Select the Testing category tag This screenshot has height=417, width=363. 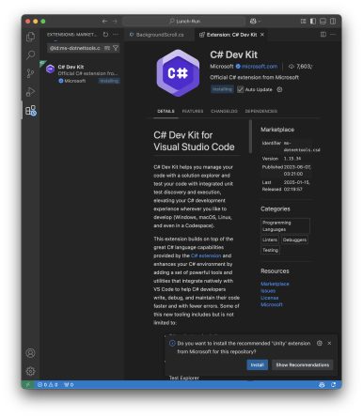pyautogui.click(x=270, y=250)
